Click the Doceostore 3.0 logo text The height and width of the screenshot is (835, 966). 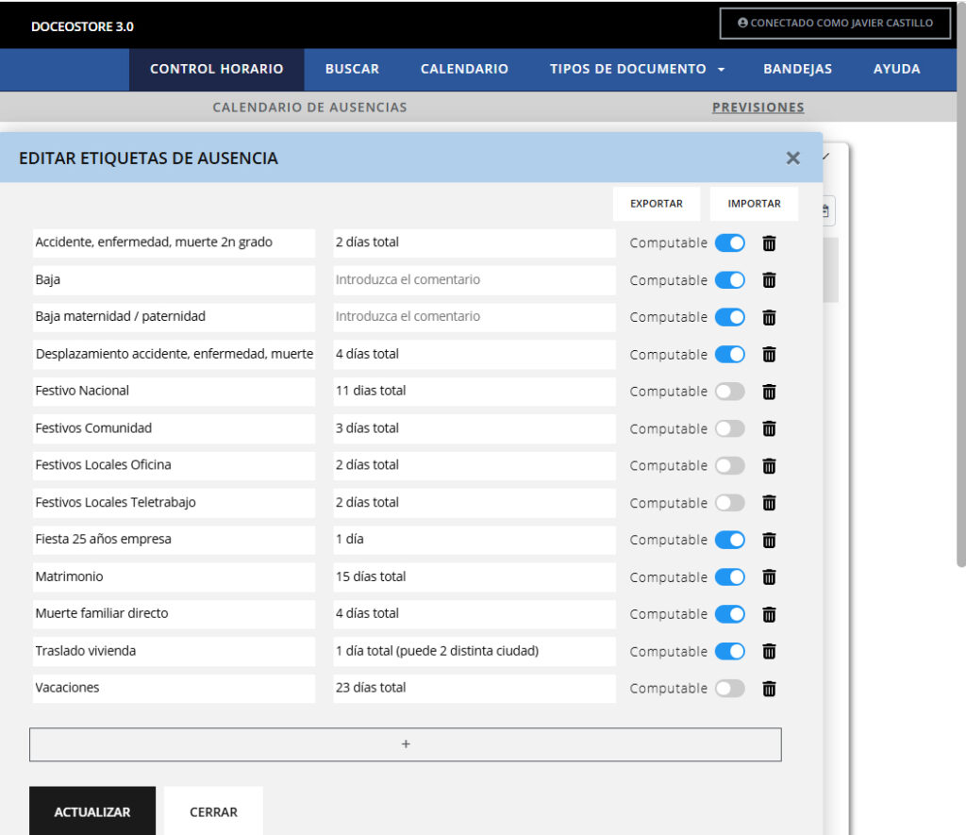tap(83, 26)
